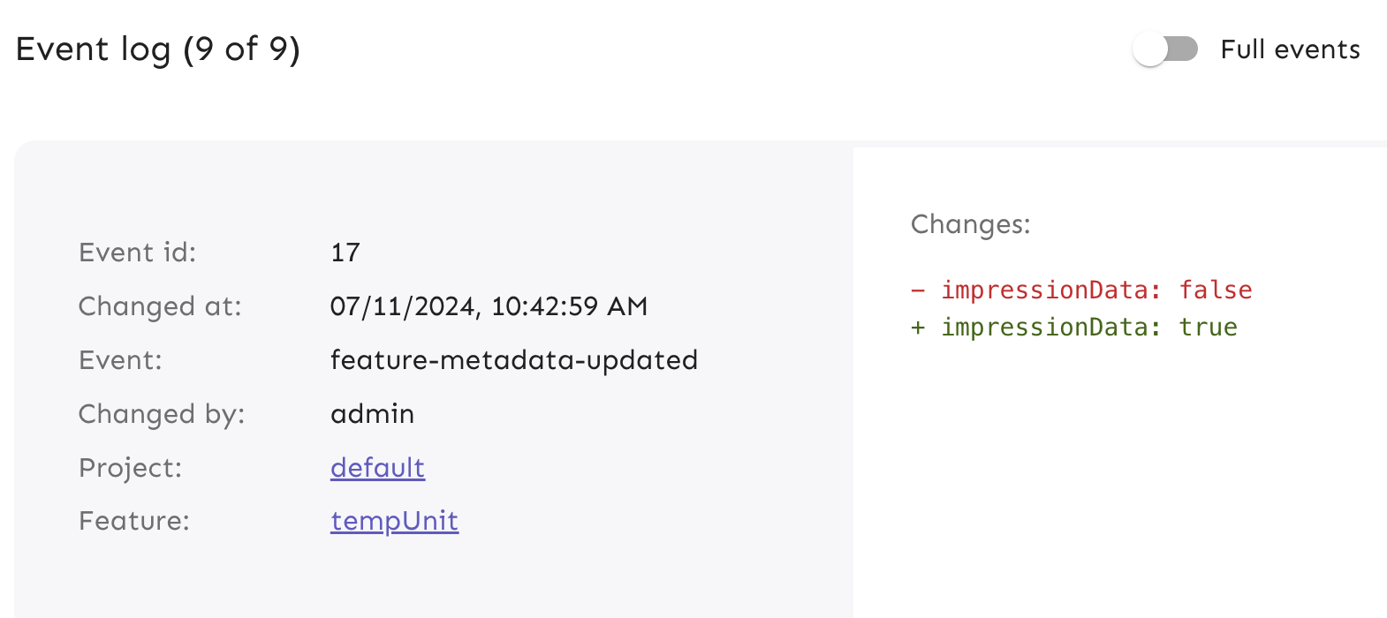Click the Event log (9 of 9) heading
The image size is (1387, 618).
158,49
